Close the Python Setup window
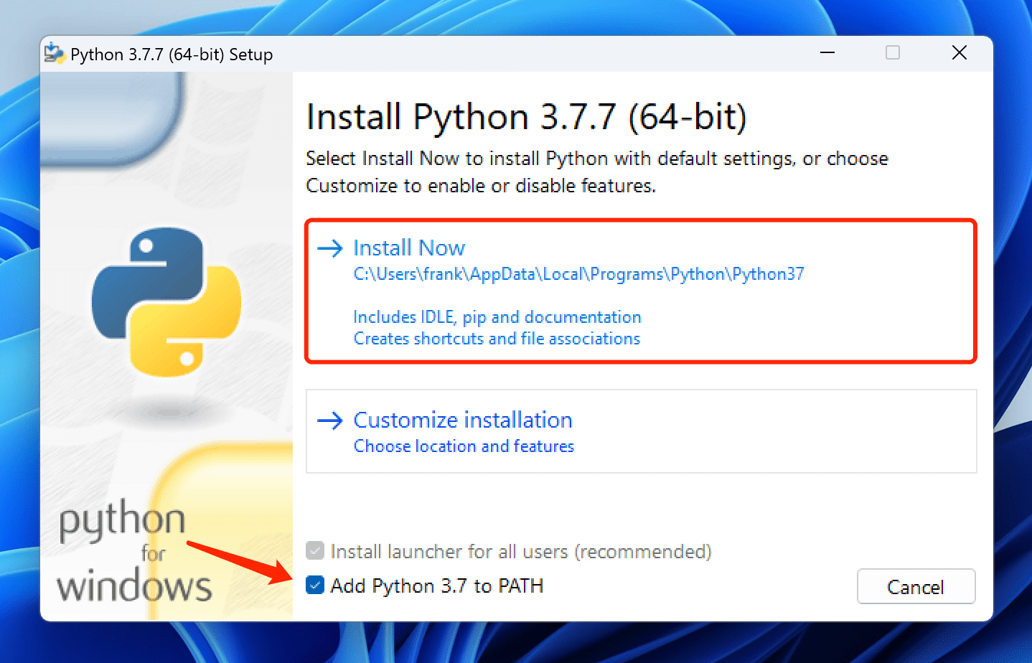The width and height of the screenshot is (1032, 663). coord(959,53)
